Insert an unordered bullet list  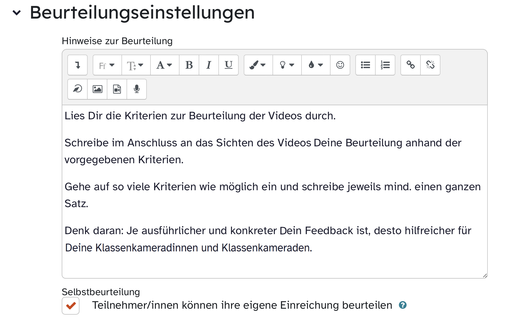coord(365,65)
